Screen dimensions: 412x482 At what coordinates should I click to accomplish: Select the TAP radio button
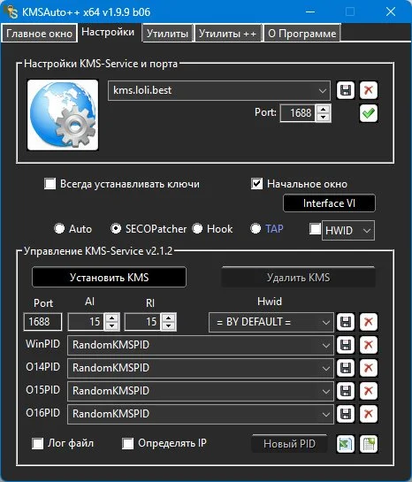coord(256,228)
